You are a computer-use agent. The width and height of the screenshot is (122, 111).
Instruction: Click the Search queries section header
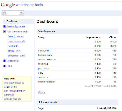coord(77,31)
